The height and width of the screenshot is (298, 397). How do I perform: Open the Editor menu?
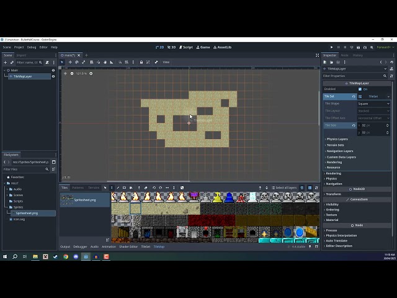[43, 47]
